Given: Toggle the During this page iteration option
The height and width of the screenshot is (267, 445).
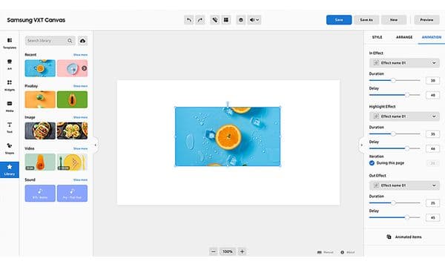Looking at the screenshot, I should point(372,163).
